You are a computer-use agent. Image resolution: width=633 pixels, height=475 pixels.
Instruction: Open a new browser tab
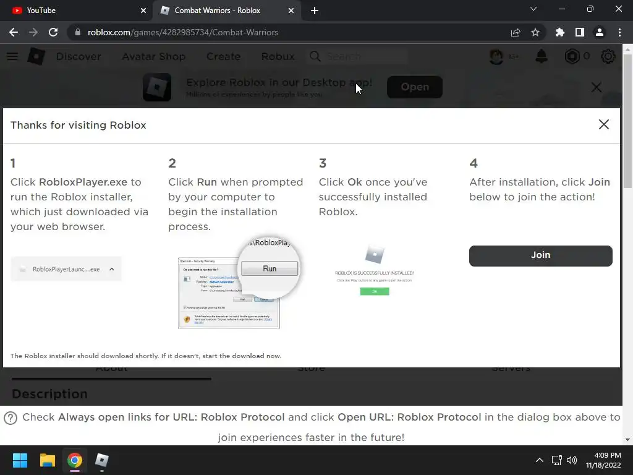coord(315,11)
